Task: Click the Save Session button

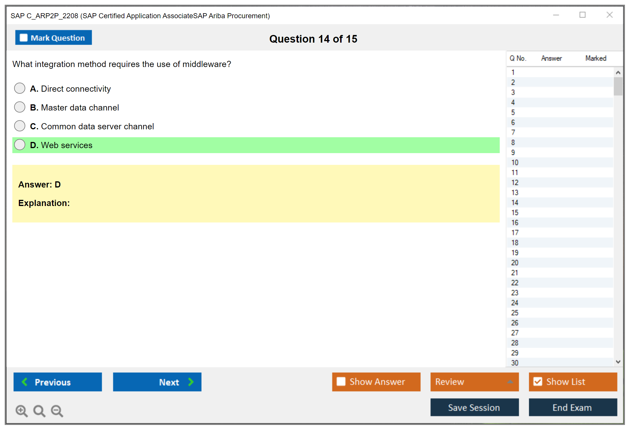Action: (474, 407)
